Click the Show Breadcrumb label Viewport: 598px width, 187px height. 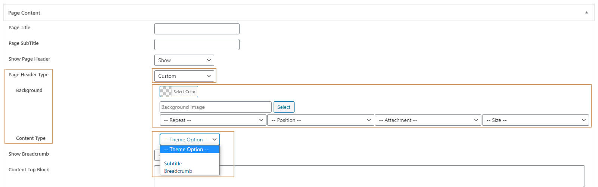click(x=28, y=154)
